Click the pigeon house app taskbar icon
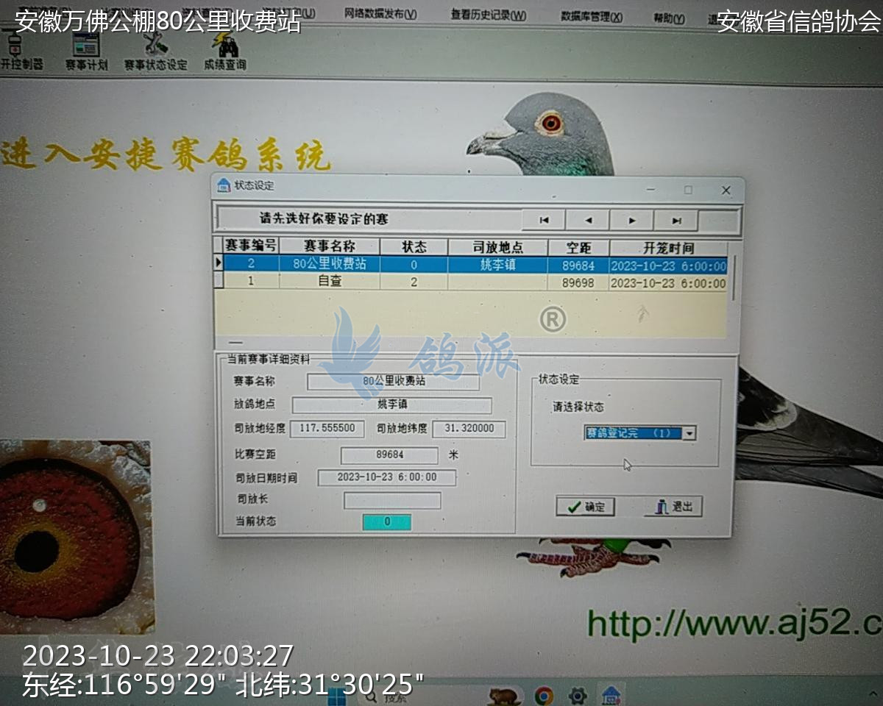 point(611,695)
